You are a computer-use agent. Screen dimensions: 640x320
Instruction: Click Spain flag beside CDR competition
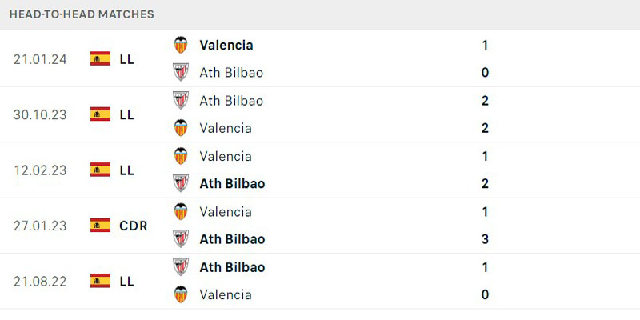click(101, 226)
